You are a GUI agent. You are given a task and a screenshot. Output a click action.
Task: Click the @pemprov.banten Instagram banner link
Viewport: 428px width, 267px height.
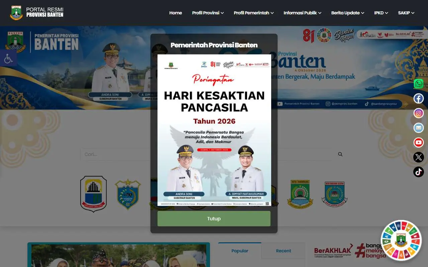tap(342, 104)
